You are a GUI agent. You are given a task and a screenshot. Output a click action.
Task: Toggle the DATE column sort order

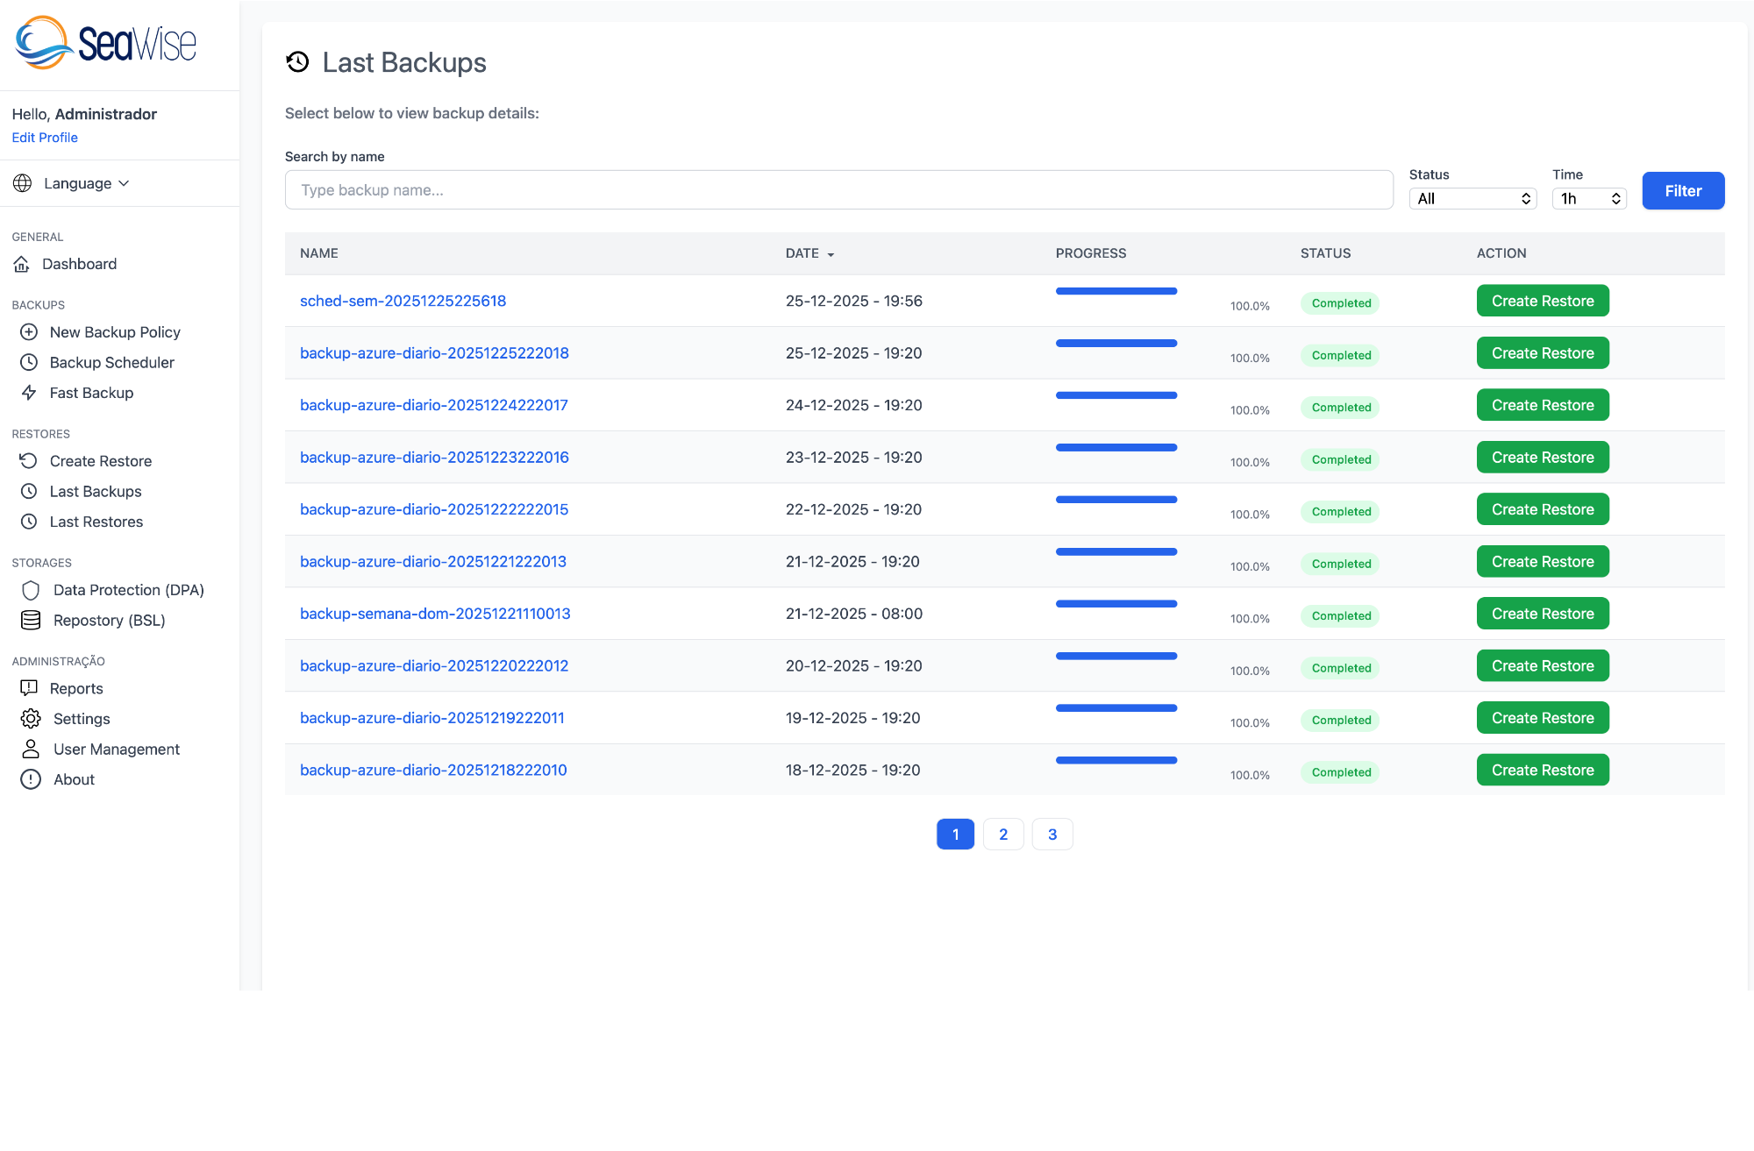(x=808, y=253)
